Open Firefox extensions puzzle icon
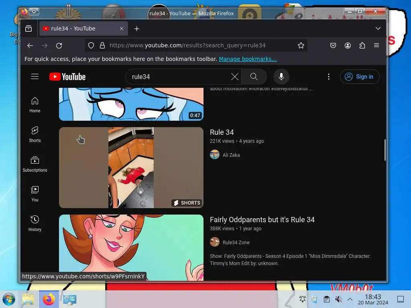 (x=362, y=46)
